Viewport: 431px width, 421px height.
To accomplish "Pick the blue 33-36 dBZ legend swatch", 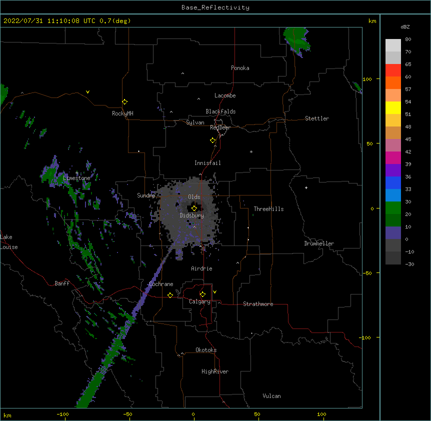I will [x=393, y=182].
